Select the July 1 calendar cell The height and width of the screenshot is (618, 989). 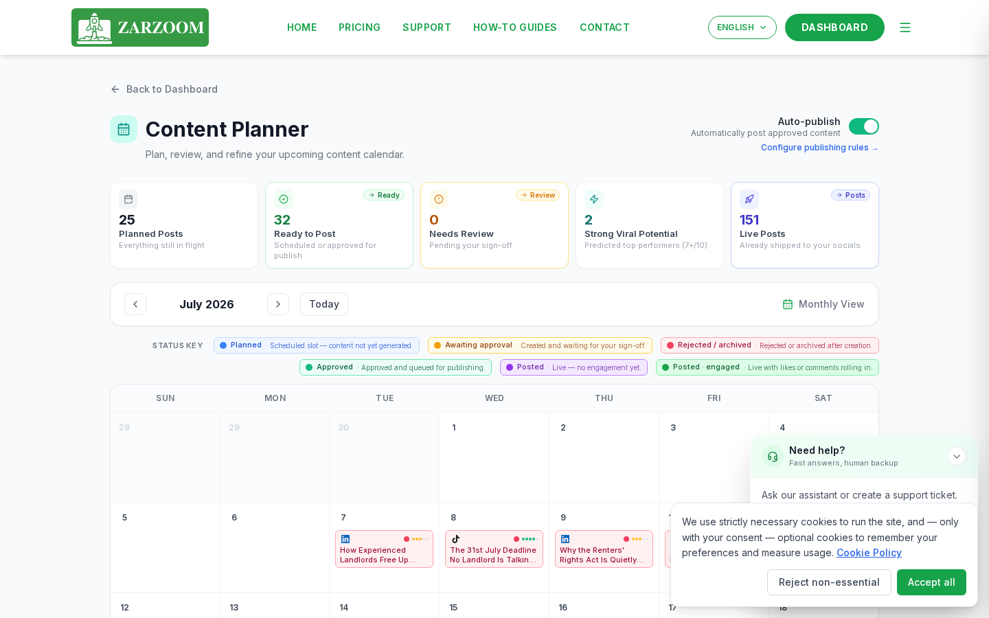tap(494, 457)
